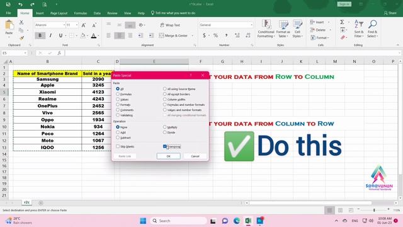The image size is (403, 227).
Task: Click Align Right icon in Alignment group
Action: tap(130, 35)
